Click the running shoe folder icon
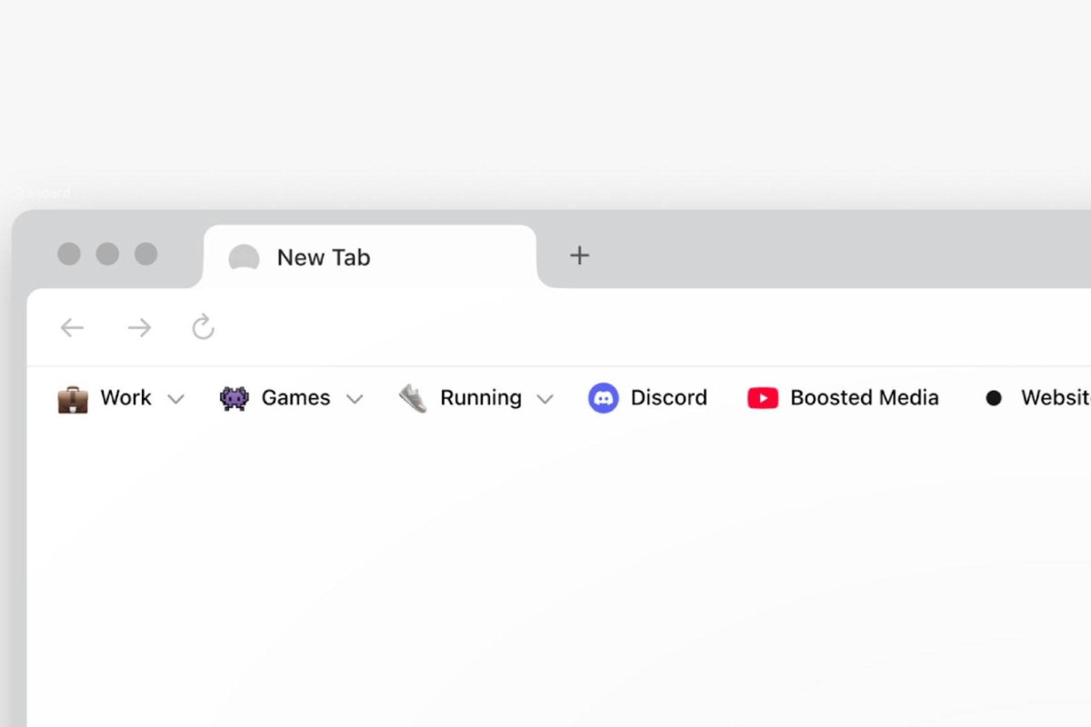The height and width of the screenshot is (727, 1091). 413,398
